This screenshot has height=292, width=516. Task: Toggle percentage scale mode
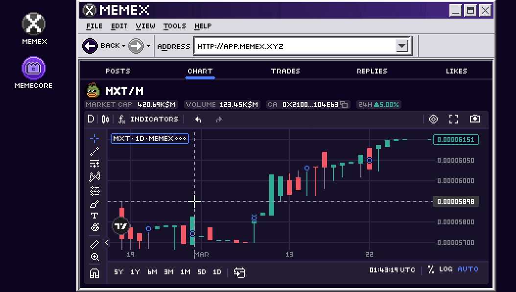click(x=431, y=269)
